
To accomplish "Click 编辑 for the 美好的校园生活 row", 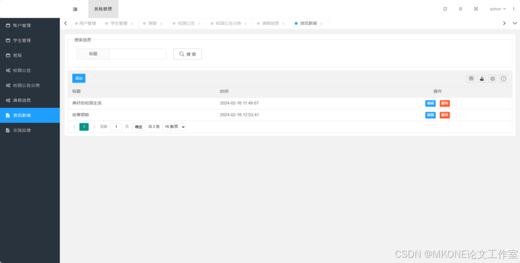I will pyautogui.click(x=430, y=103).
